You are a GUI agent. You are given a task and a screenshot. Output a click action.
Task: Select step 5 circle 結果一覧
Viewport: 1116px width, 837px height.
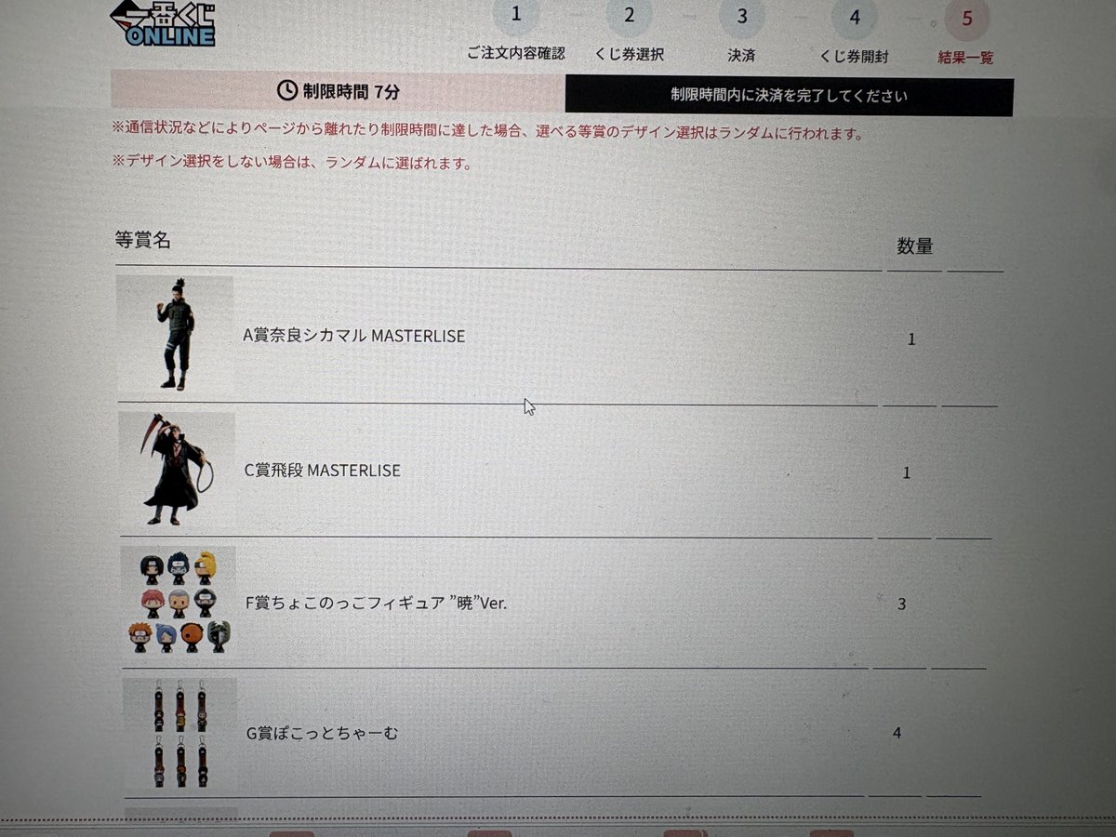point(966,19)
